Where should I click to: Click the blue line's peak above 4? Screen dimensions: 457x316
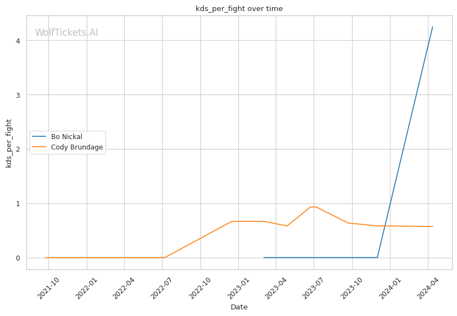(432, 27)
